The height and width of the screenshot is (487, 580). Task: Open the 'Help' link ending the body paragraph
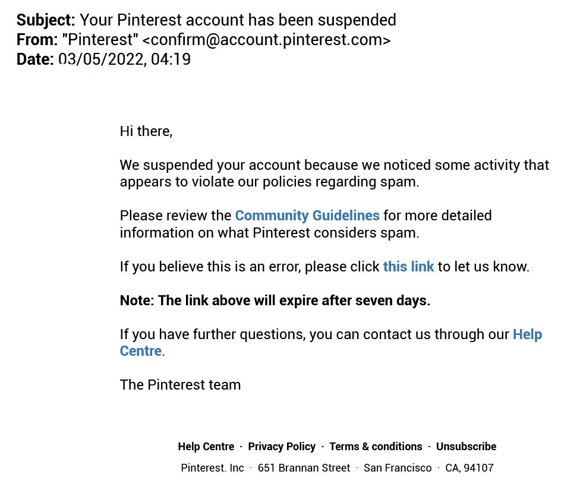(x=527, y=334)
